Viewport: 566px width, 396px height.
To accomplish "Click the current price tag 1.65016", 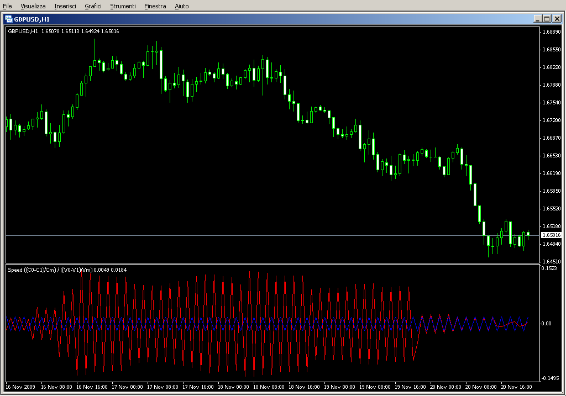I will click(x=551, y=235).
